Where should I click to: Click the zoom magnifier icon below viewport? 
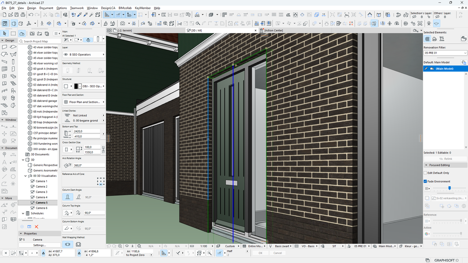click(x=119, y=246)
